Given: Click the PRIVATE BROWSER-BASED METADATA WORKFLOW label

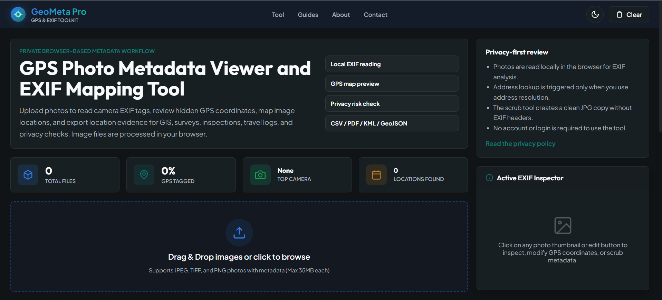Looking at the screenshot, I should pyautogui.click(x=87, y=51).
